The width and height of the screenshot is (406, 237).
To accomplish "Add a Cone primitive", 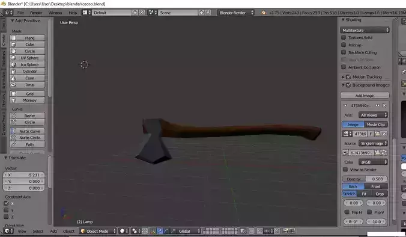I will (x=27, y=78).
